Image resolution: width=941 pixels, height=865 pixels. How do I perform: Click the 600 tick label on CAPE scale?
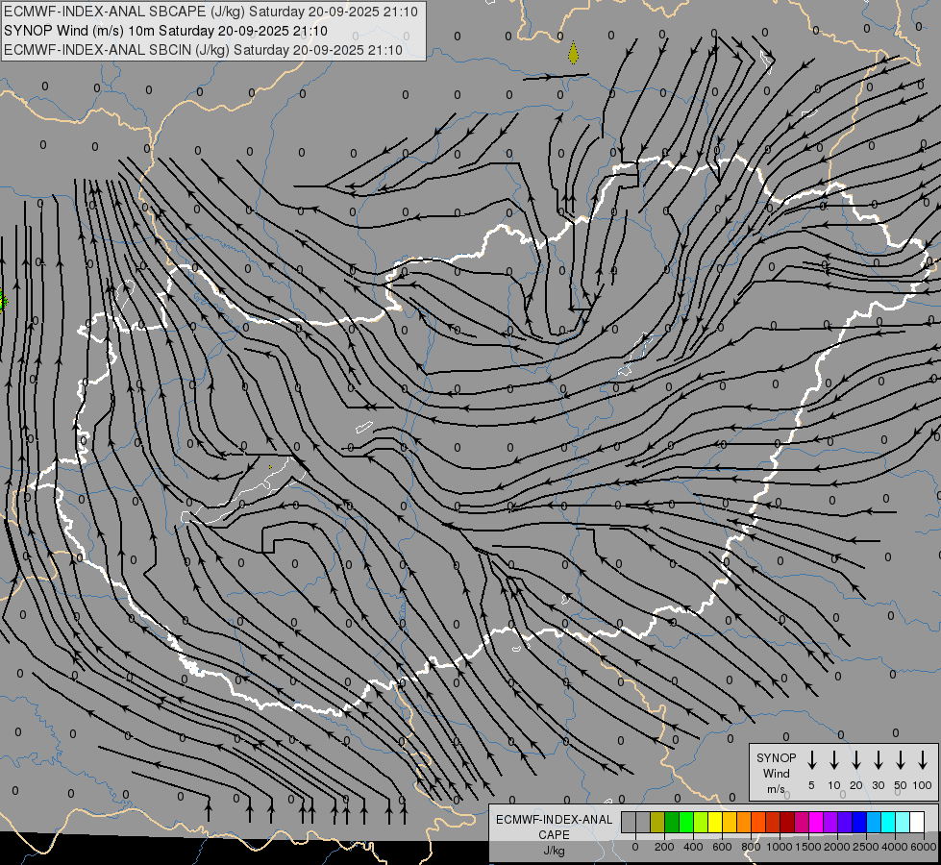(x=722, y=847)
